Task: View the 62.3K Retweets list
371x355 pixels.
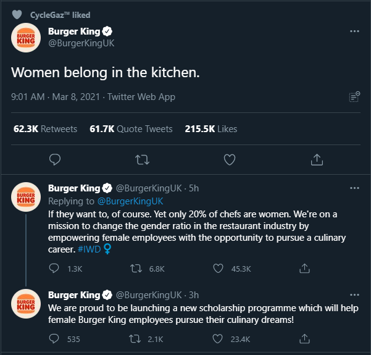Action: [x=46, y=129]
